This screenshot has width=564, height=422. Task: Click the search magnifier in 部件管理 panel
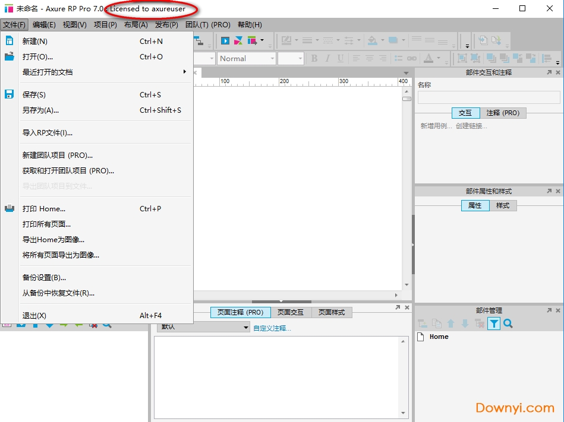tap(508, 323)
